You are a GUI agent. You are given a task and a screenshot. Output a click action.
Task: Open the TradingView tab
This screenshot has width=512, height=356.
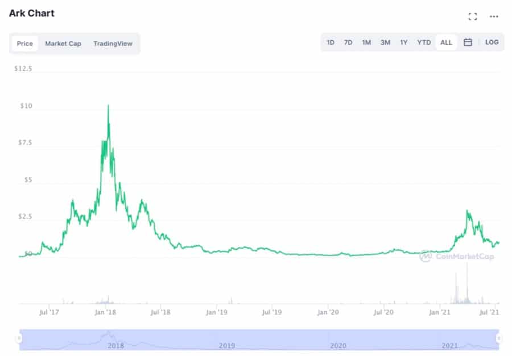(113, 44)
